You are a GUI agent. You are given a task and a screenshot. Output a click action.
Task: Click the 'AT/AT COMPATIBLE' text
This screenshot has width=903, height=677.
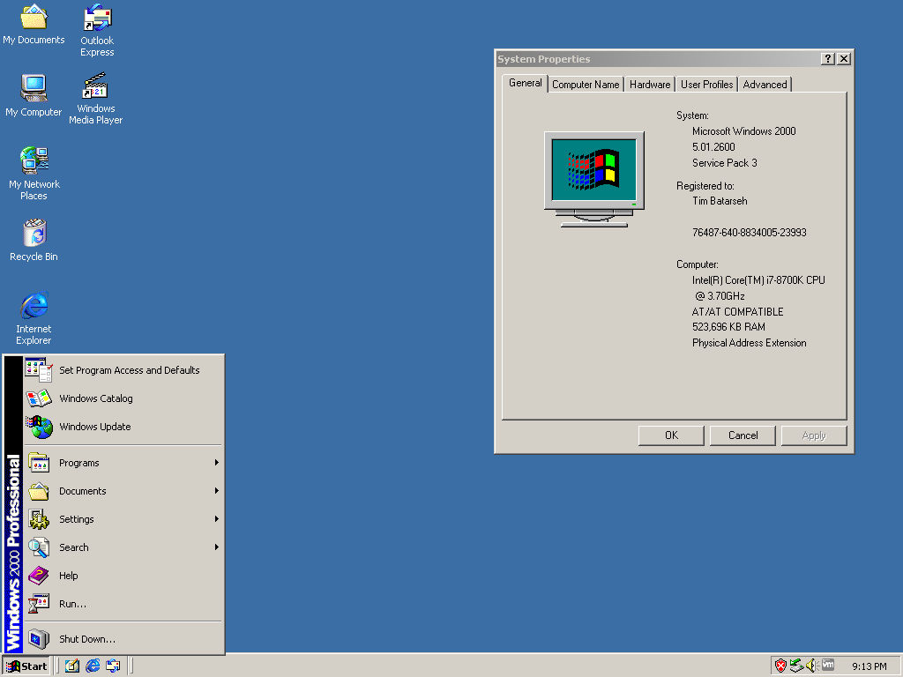coord(737,312)
